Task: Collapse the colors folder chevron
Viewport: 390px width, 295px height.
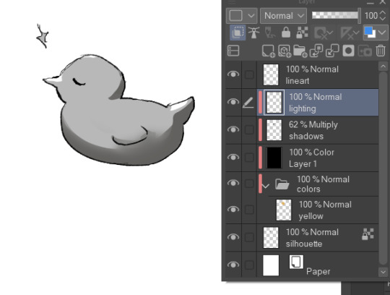Action: (265, 186)
